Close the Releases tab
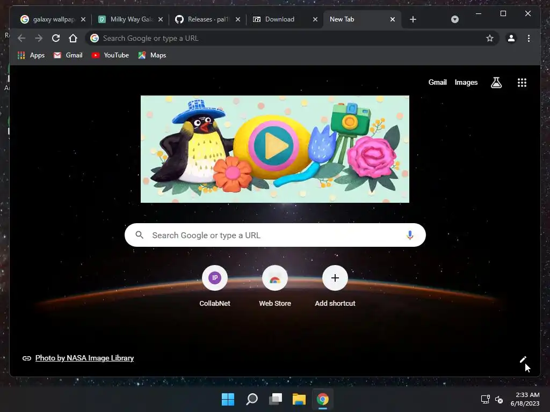This screenshot has height=412, width=550. 238,19
